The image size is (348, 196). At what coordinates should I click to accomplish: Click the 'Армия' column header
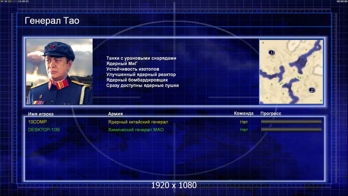coord(116,114)
